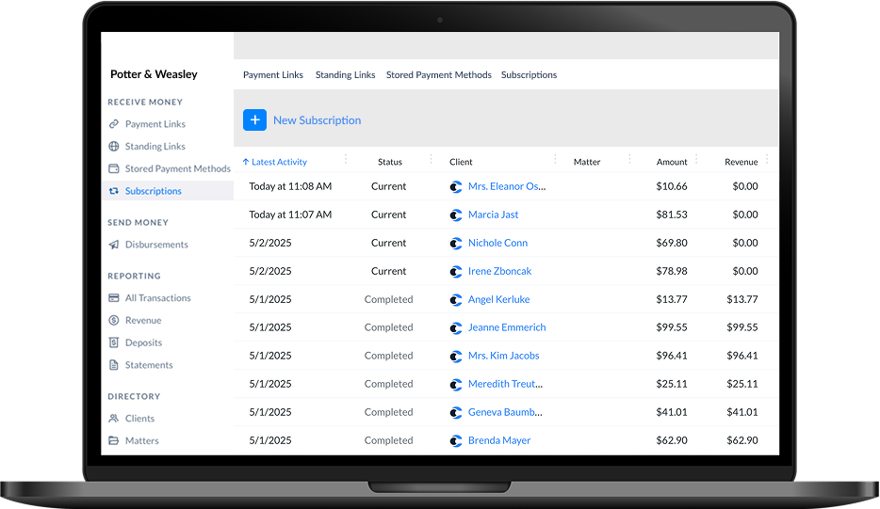
Task: Click the Payment Links chain icon in sidebar
Action: [114, 124]
